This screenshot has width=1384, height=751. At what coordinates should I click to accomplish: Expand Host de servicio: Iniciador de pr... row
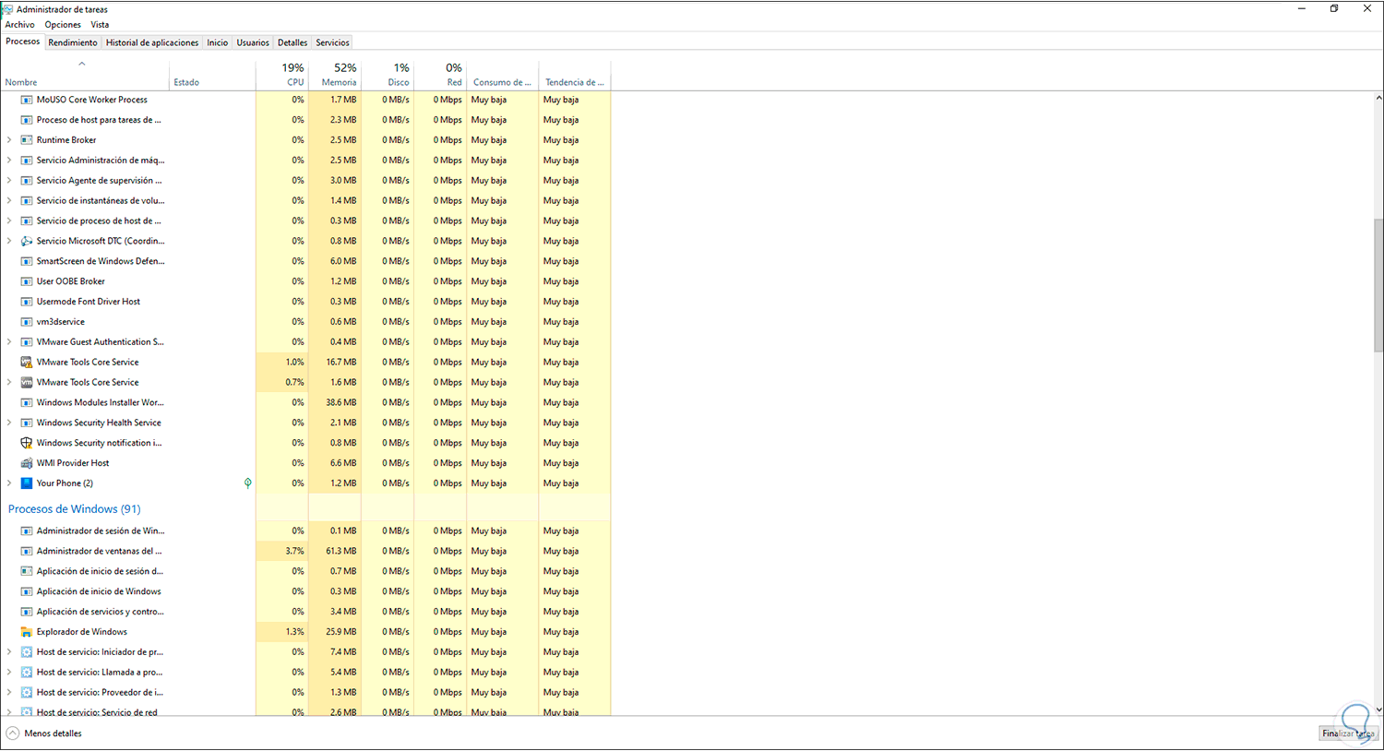tap(9, 652)
